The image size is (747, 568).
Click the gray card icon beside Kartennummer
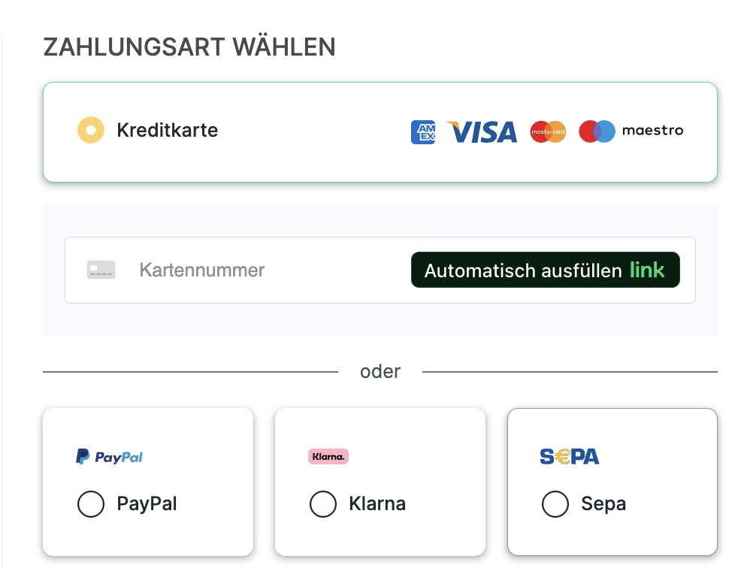101,270
